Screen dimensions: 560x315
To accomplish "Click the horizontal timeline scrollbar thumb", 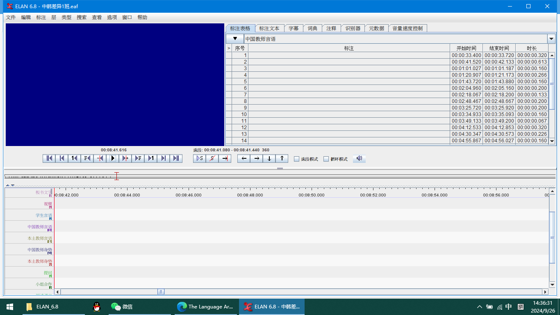I will (161, 292).
